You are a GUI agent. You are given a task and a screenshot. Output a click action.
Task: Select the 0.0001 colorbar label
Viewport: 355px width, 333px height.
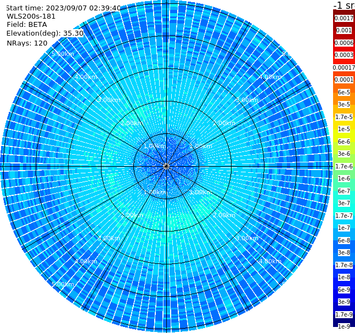pyautogui.click(x=344, y=80)
